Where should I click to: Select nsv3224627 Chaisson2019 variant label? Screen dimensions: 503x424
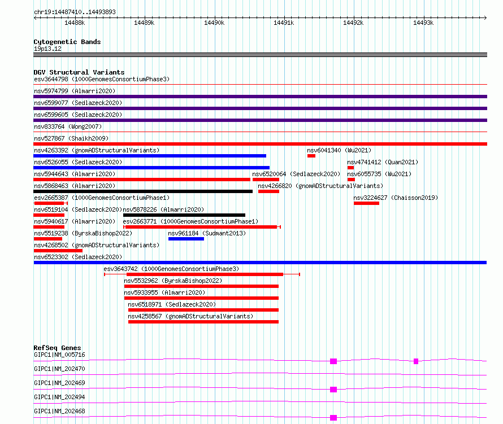[x=396, y=198]
